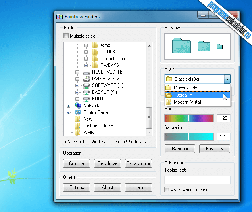
Task: Select the TWEAKS folder icon
Action: pos(95,65)
